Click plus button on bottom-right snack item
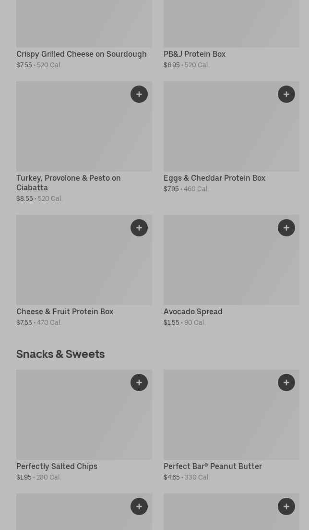The image size is (309, 530). (286, 506)
